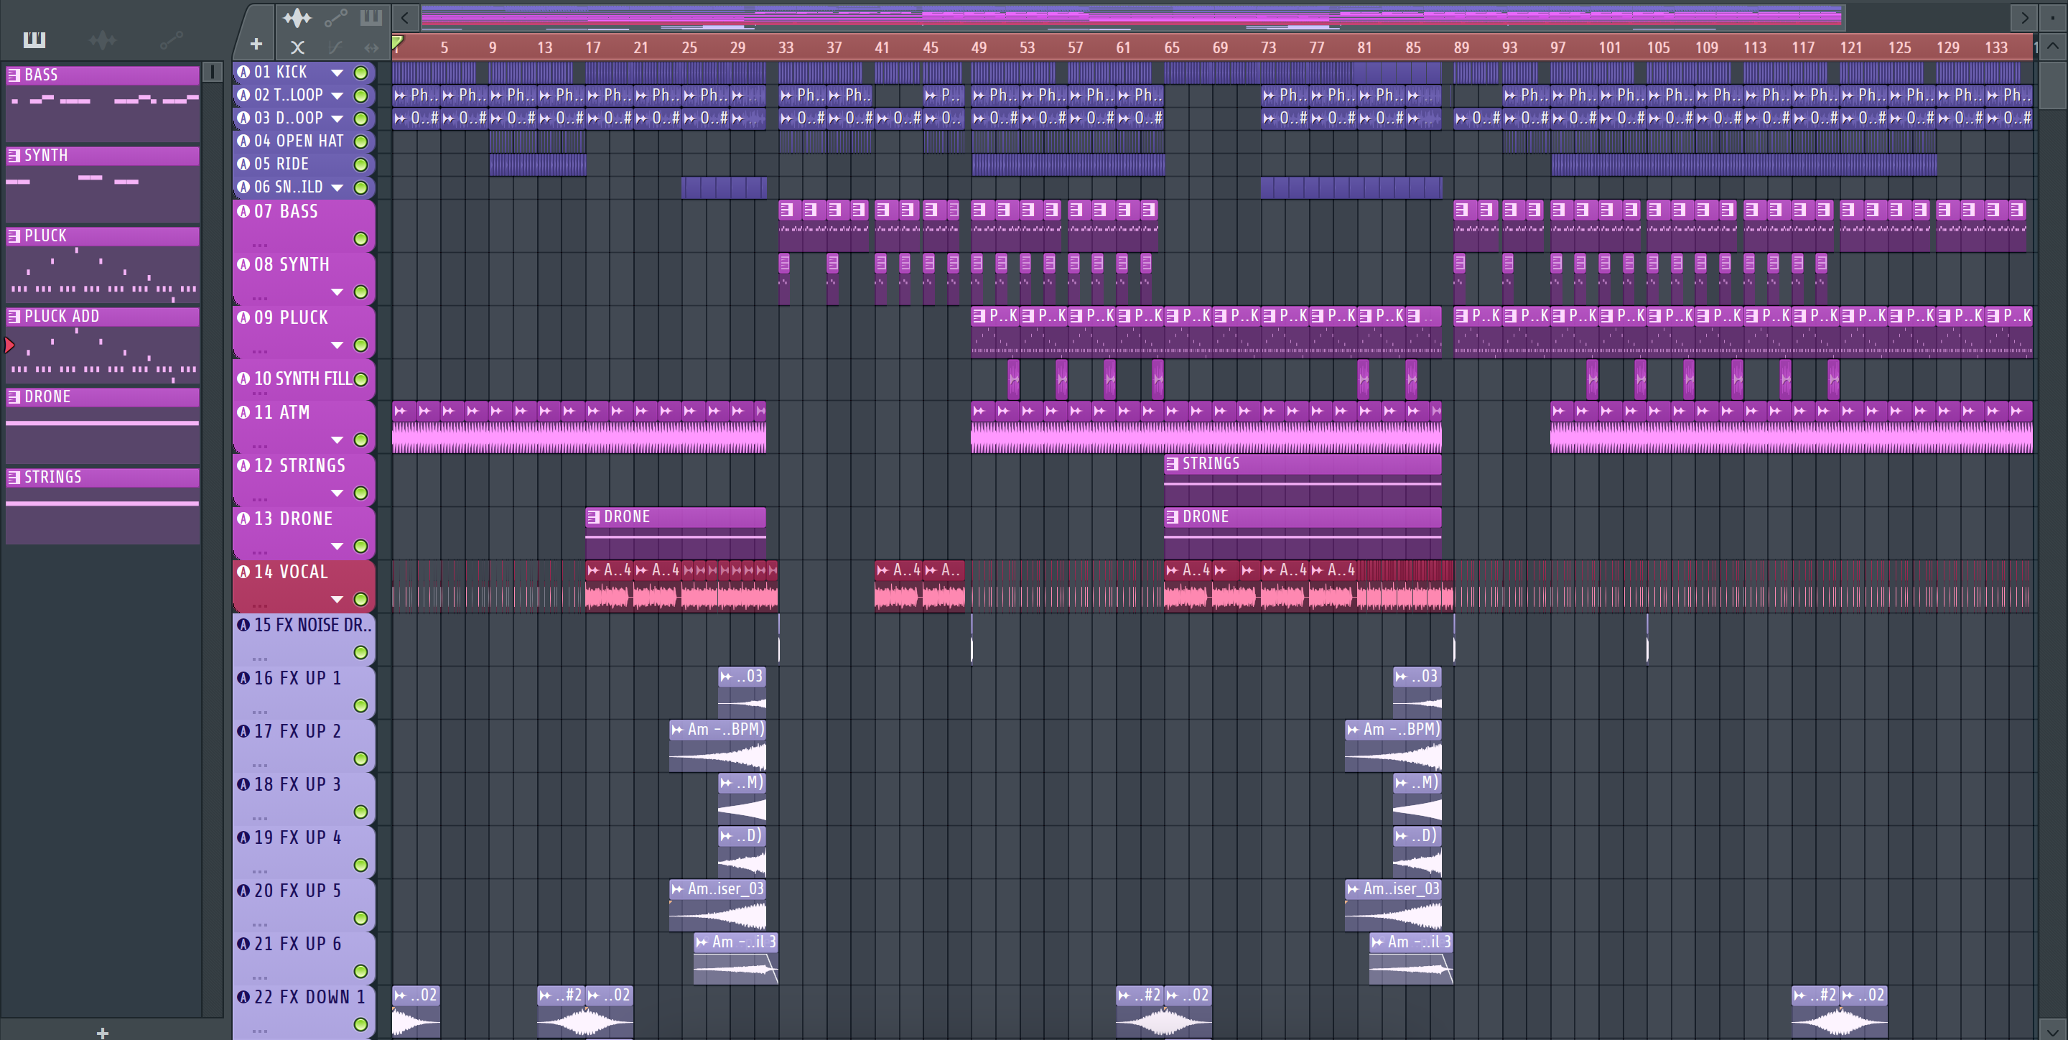Select the STRINGS clip in the playlist
This screenshot has height=1040, width=2068.
pos(1302,480)
